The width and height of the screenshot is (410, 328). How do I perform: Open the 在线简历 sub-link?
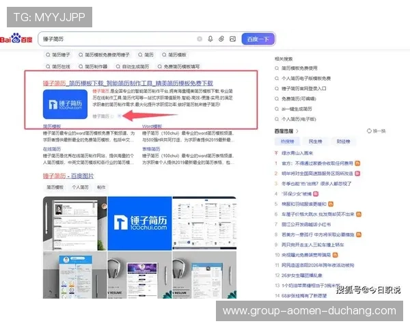[x=52, y=149]
